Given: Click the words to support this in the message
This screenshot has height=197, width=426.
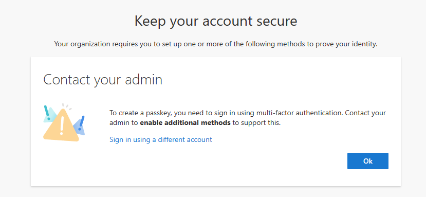Looking at the screenshot, I should tap(256, 123).
